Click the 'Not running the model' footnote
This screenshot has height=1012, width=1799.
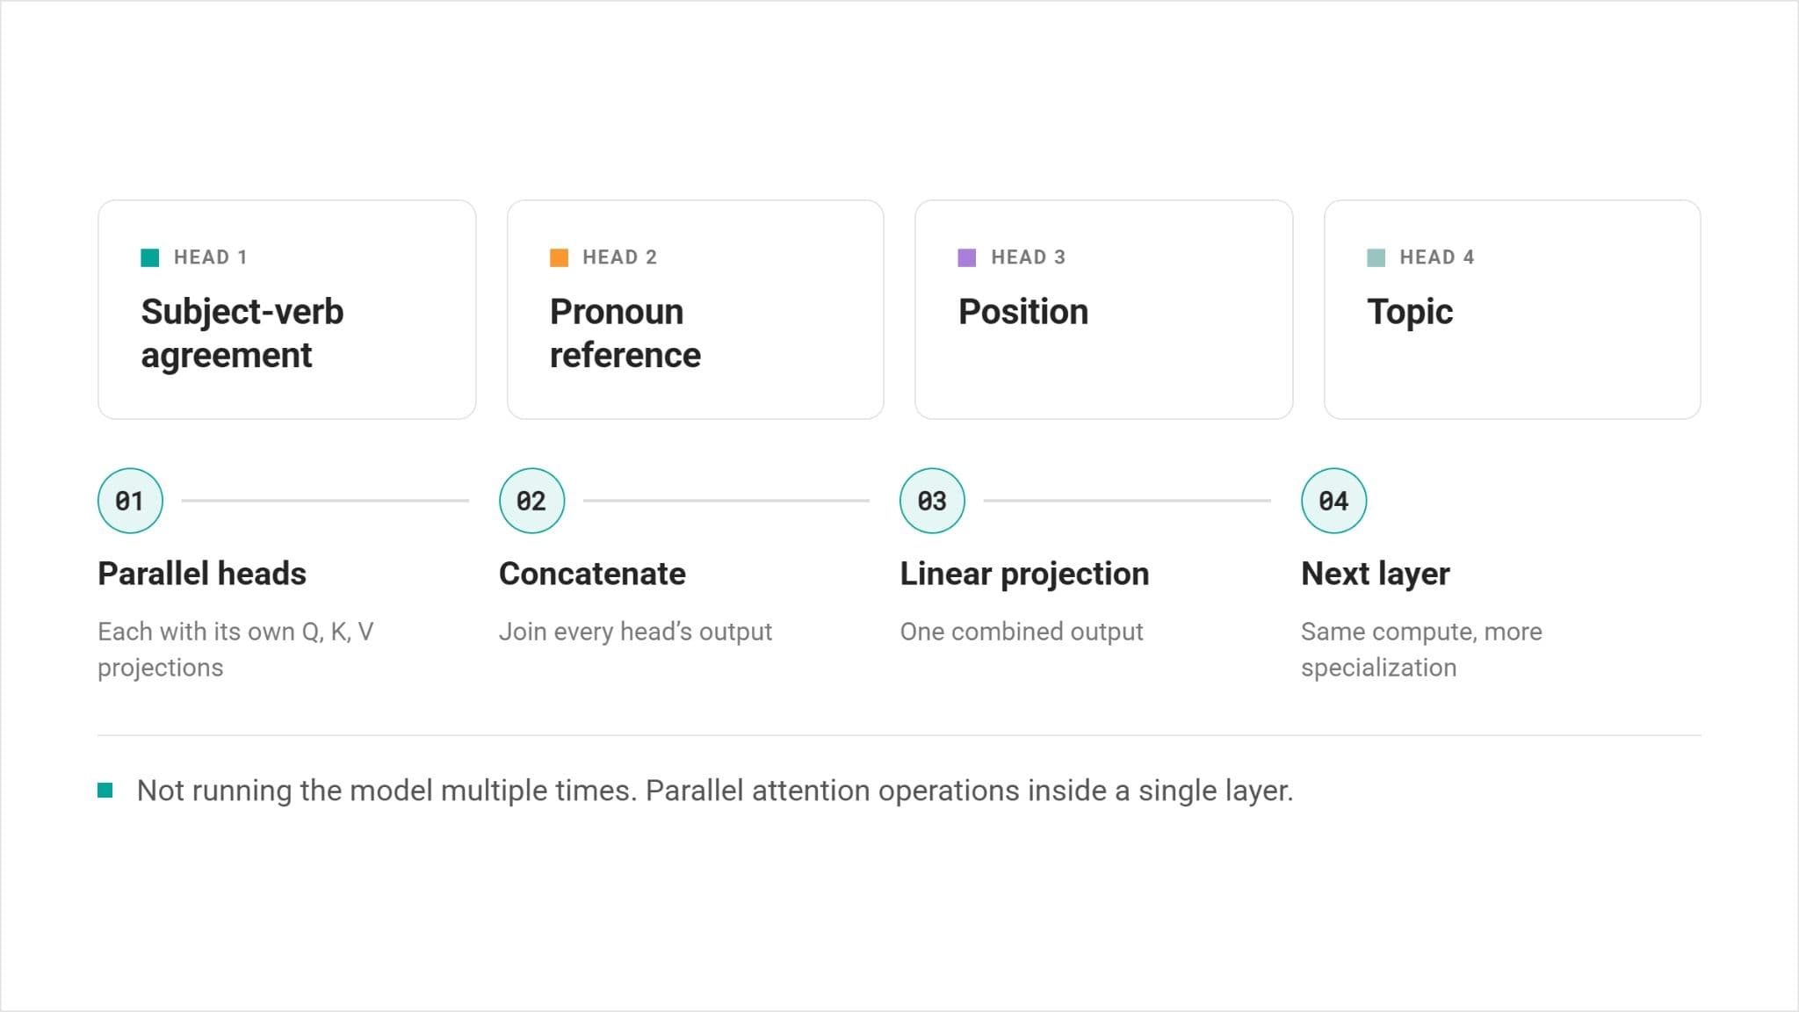[x=715, y=791]
